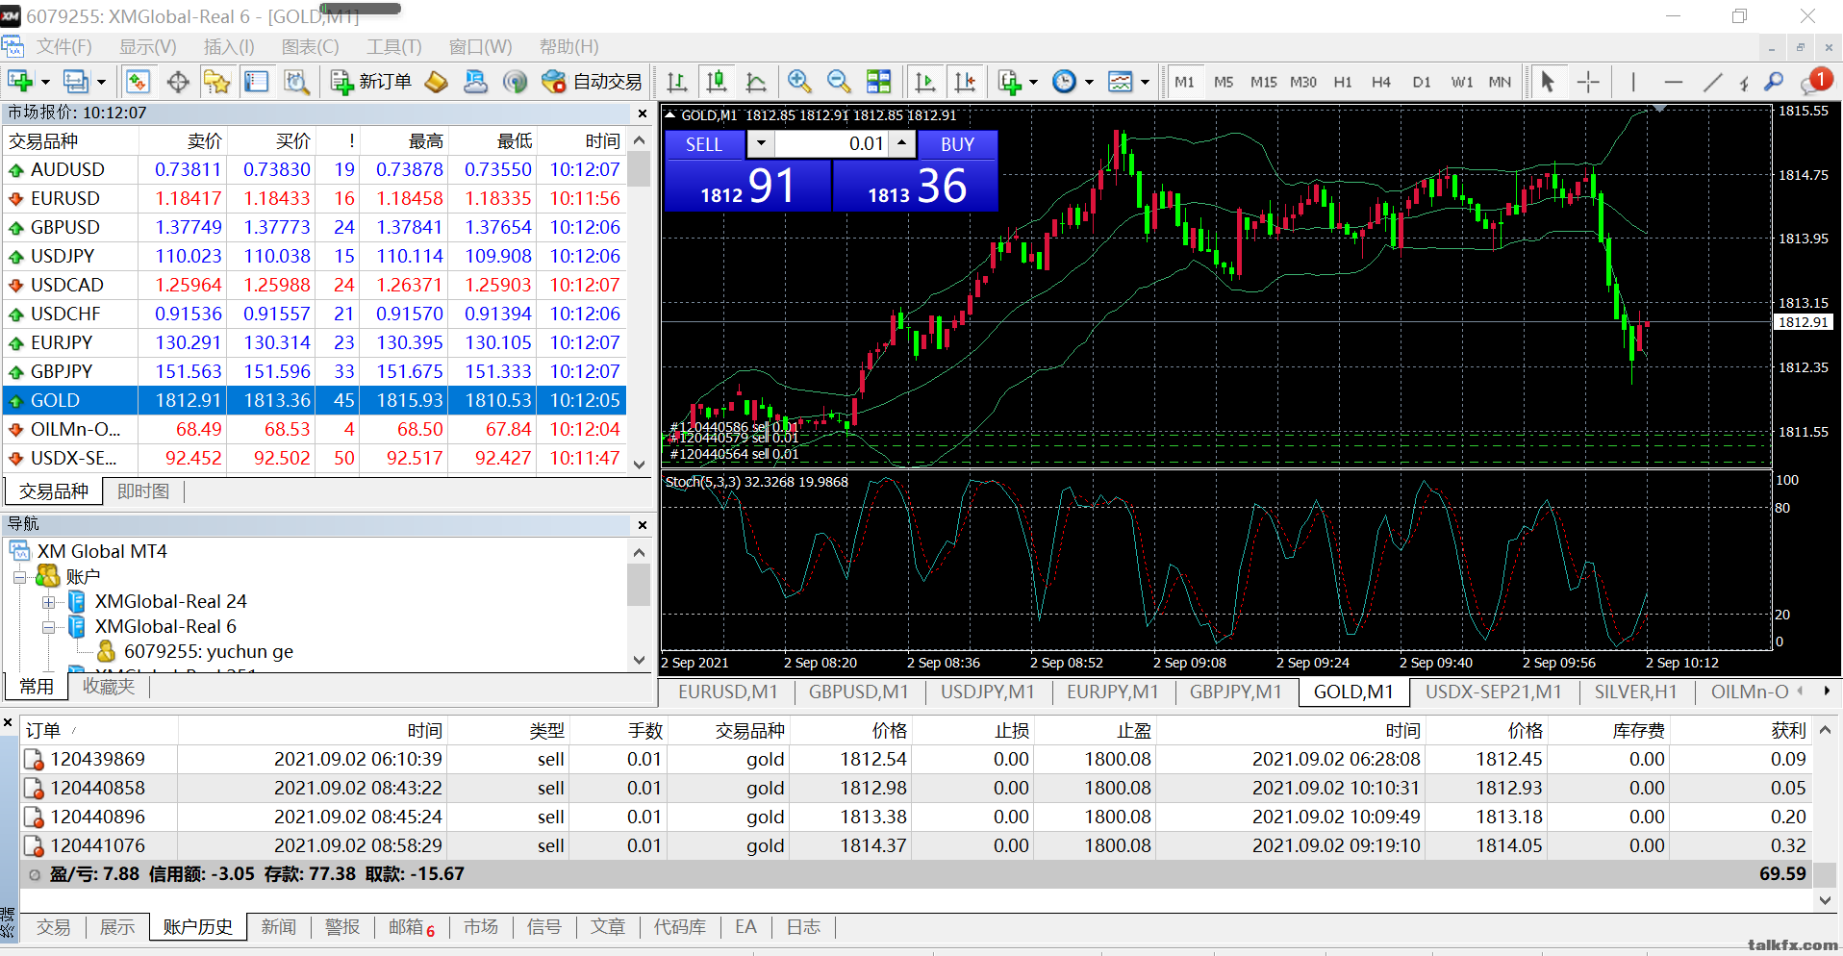Select the W1 timeframe
Screen dimensions: 1843x956
tap(1462, 82)
